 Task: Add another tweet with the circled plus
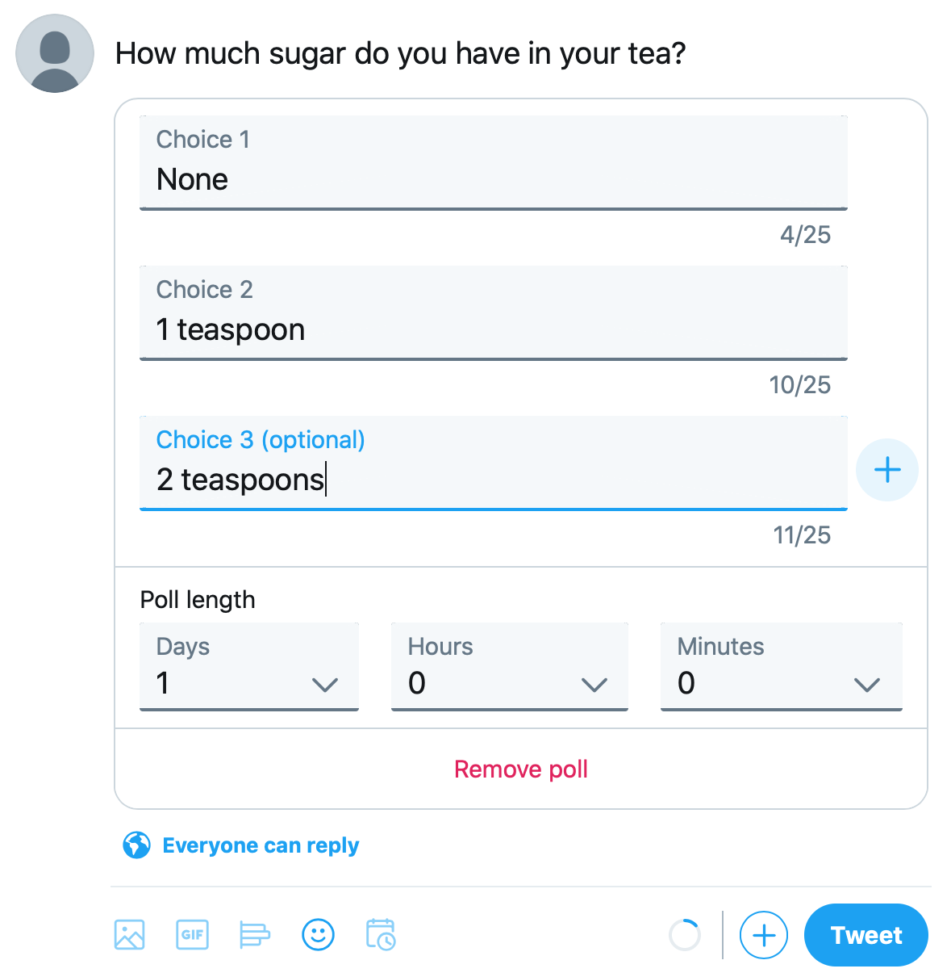point(763,935)
